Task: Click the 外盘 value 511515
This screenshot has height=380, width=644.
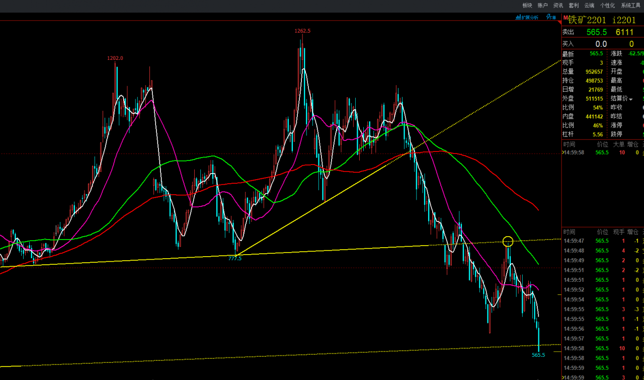Action: 594,99
